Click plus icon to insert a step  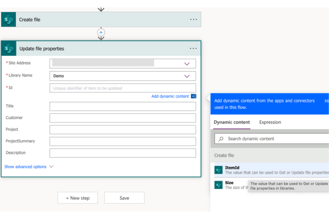coord(101,33)
